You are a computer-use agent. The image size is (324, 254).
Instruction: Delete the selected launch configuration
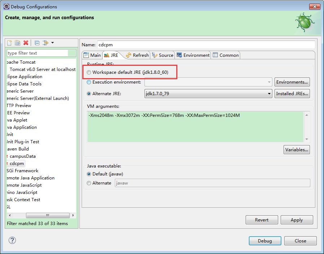tap(26, 43)
